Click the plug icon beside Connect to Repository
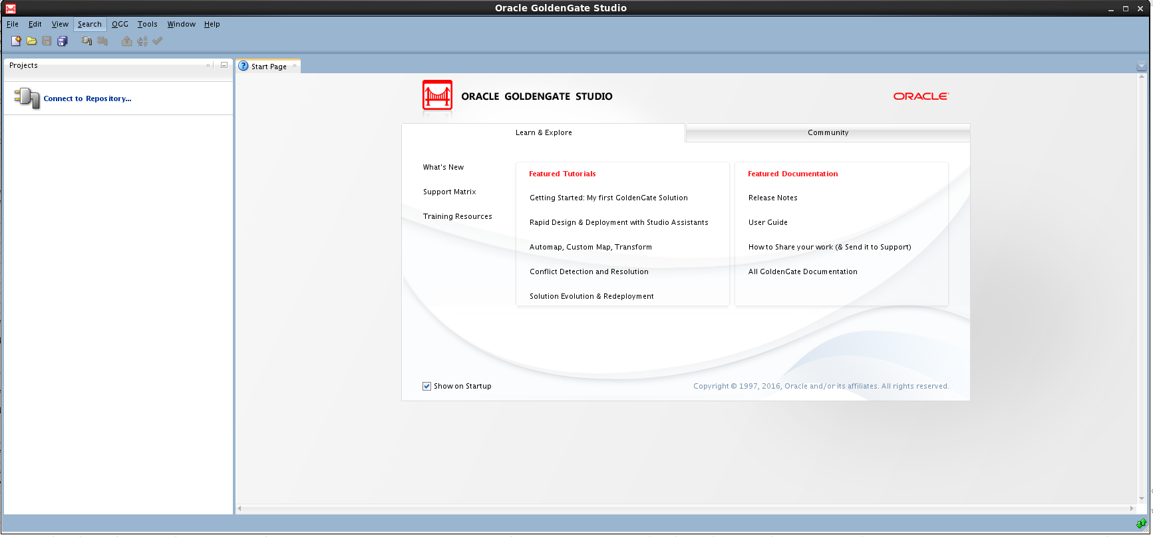Viewport: 1153px width, 537px height. (27, 98)
